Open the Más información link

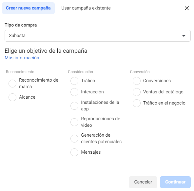[x=22, y=58]
